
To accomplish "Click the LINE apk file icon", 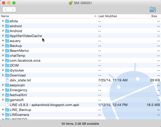I will (x=7, y=105).
